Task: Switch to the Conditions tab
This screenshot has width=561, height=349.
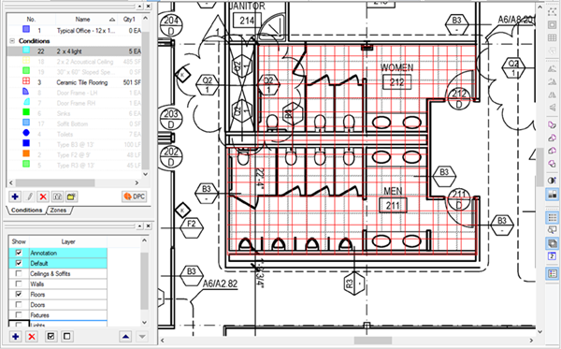Action: click(x=26, y=211)
